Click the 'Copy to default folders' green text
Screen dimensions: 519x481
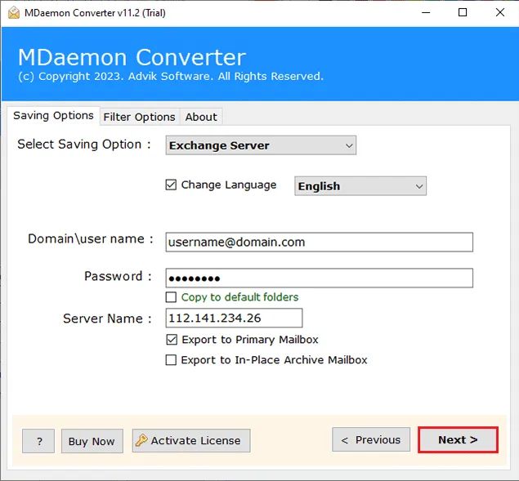[x=239, y=297]
